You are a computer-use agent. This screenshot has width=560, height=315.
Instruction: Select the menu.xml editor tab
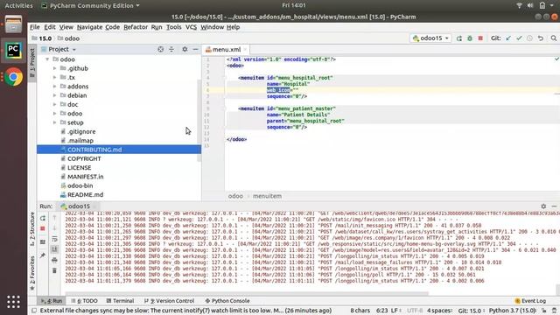coord(226,49)
